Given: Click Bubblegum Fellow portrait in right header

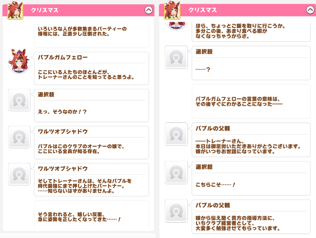Looking at the screenshot, I should tap(172, 10).
